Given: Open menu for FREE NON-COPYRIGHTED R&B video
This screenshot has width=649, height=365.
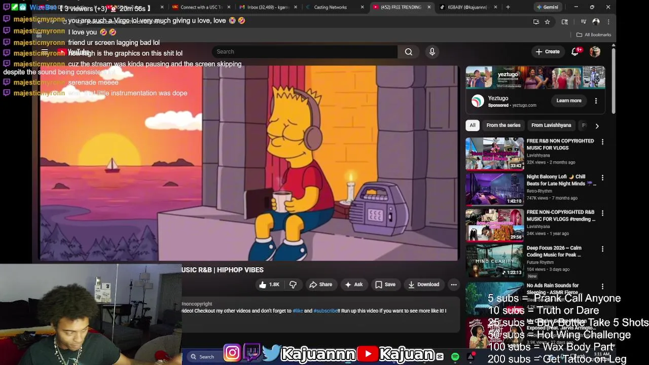Looking at the screenshot, I should (x=602, y=213).
